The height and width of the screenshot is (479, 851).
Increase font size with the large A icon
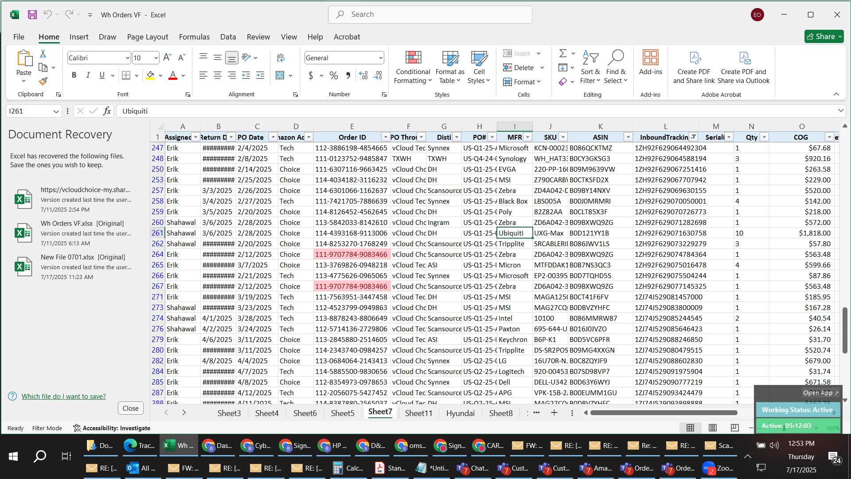point(167,58)
